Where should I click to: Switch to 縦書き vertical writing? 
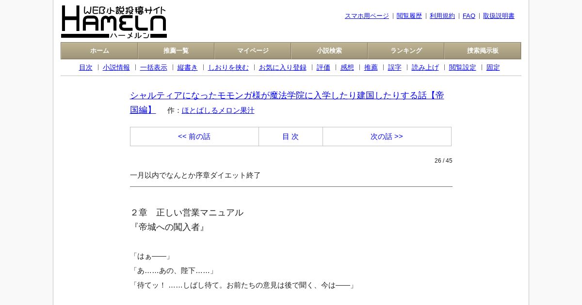coord(188,67)
